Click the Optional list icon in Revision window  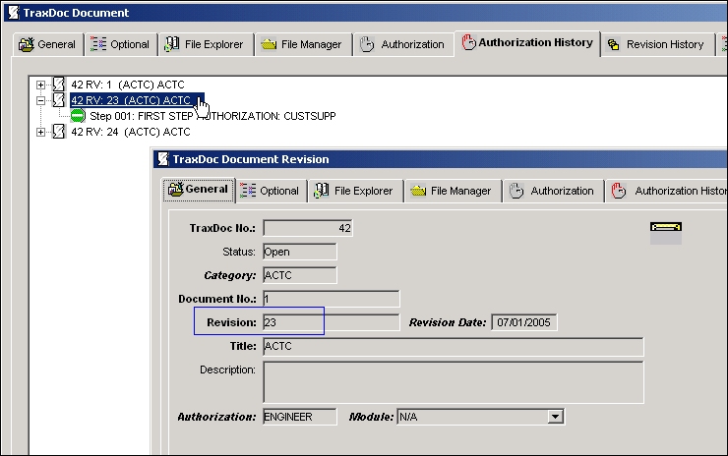pos(248,191)
